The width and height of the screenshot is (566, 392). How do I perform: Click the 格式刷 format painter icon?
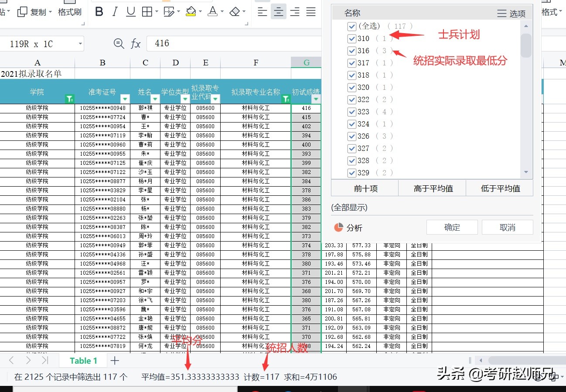(x=69, y=12)
